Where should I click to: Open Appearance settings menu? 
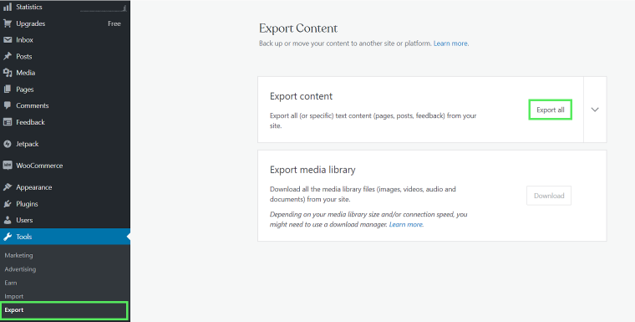tap(65, 187)
